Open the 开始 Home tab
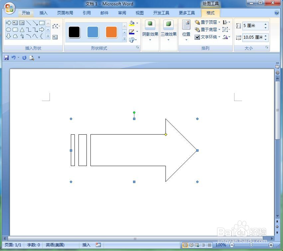This screenshot has height=251, width=283. (26, 13)
